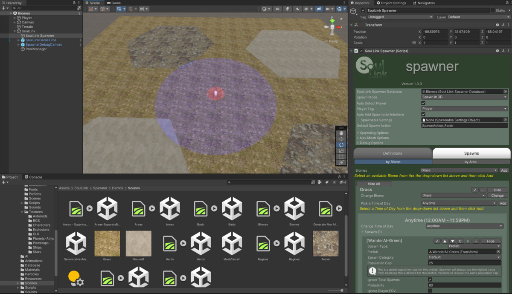Uncheck Ignore Total Spawns
This screenshot has width=512, height=294.
click(x=430, y=280)
